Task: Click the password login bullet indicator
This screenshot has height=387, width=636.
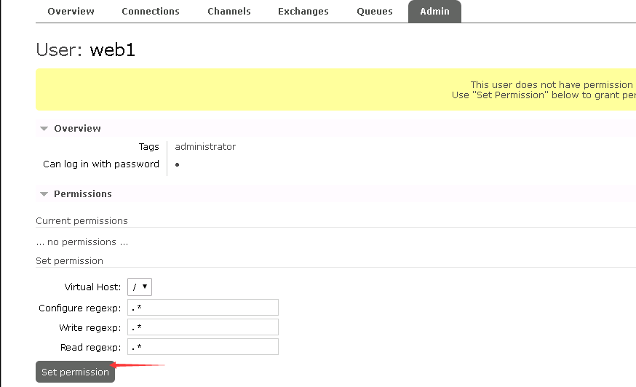Action: click(178, 165)
